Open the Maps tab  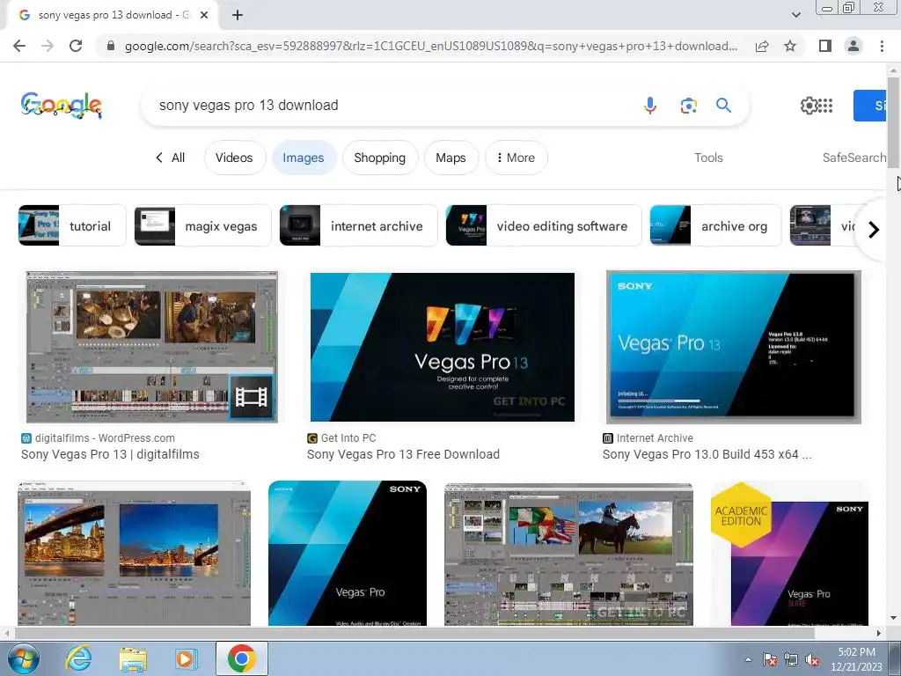[451, 158]
